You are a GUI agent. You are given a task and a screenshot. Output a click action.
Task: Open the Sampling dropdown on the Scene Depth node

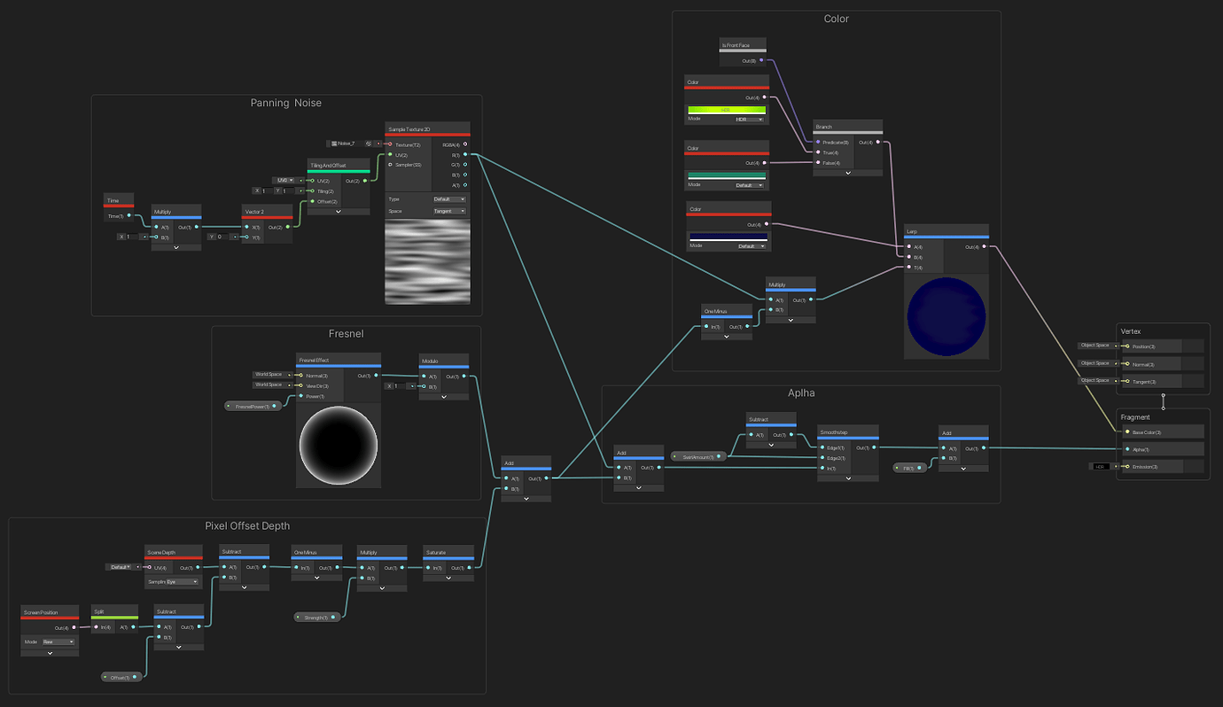(x=182, y=581)
